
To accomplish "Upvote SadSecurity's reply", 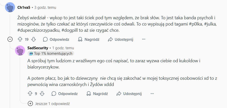I will (x=30, y=93).
